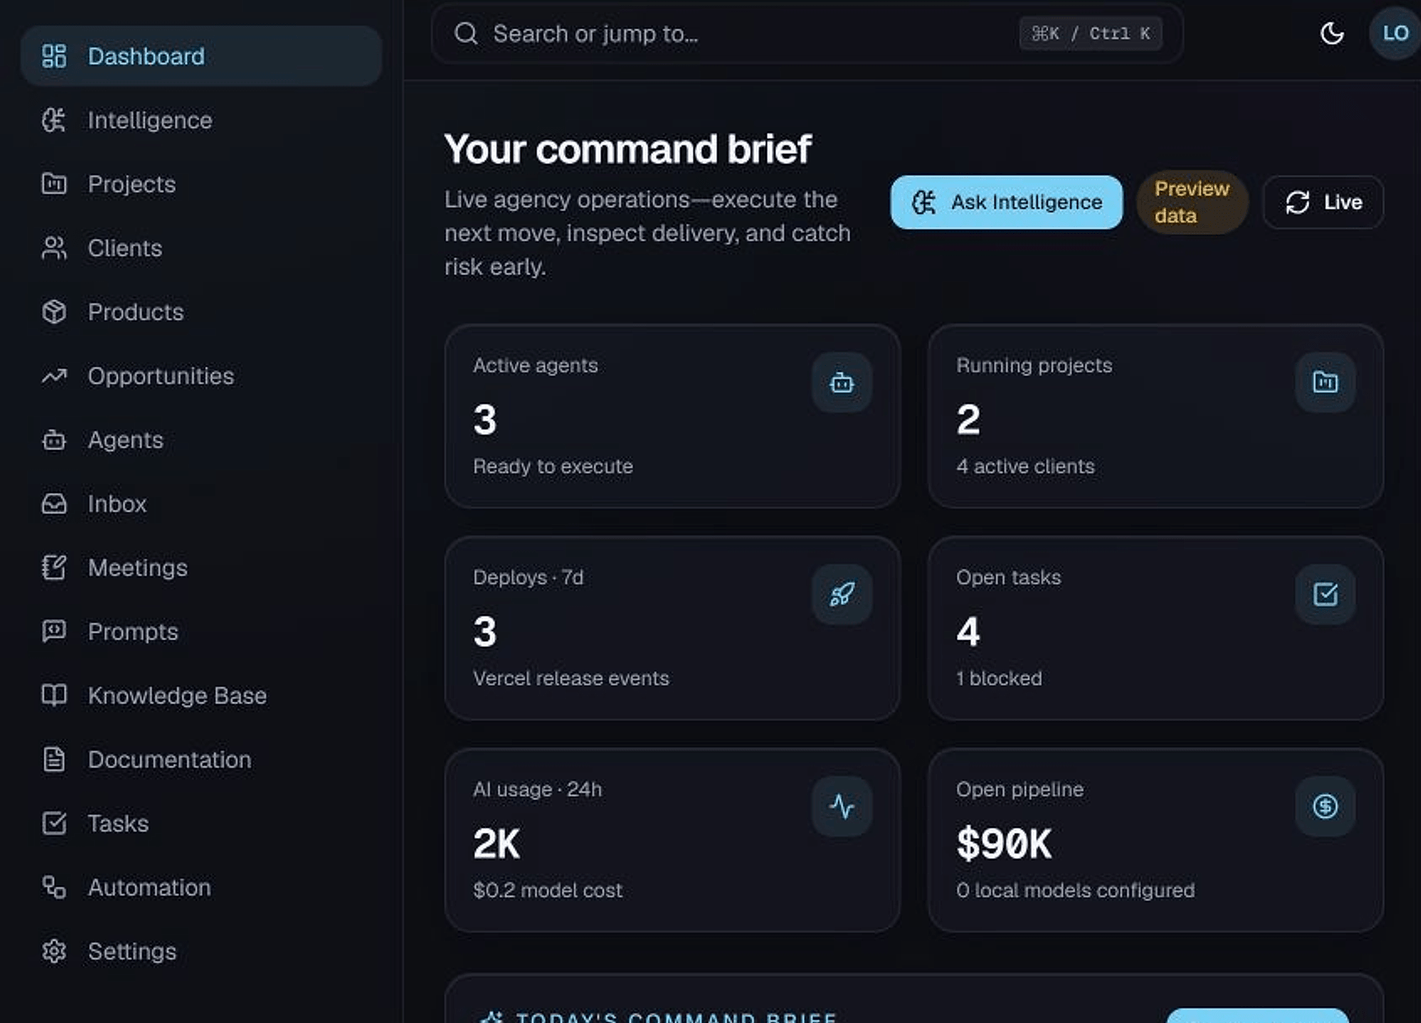Click the Preview data badge
Screen dimensions: 1421x1023
[1192, 202]
